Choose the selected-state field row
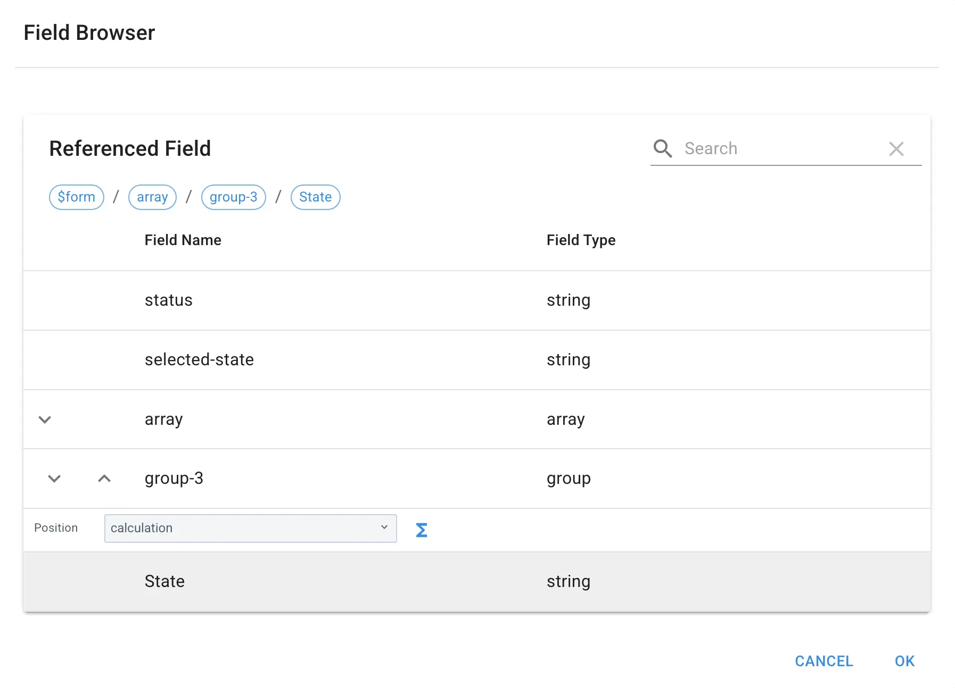This screenshot has width=955, height=688. pos(199,360)
